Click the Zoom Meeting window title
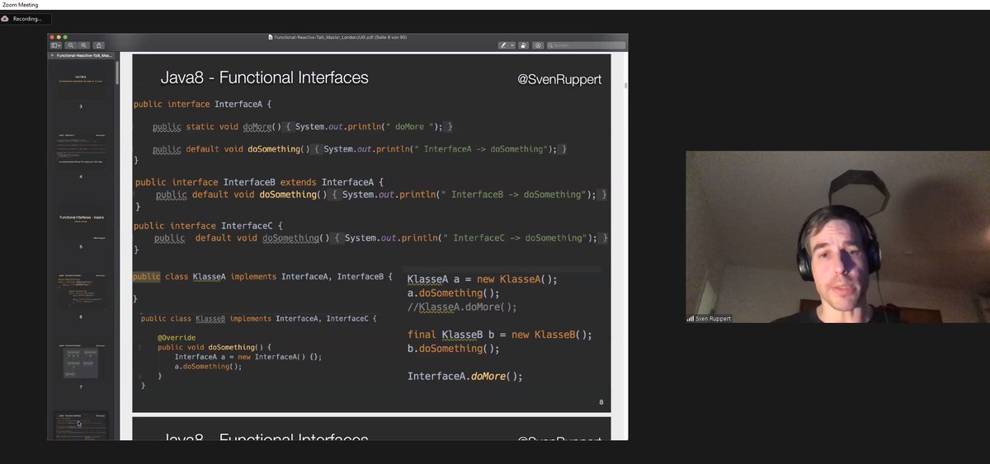 tap(21, 5)
